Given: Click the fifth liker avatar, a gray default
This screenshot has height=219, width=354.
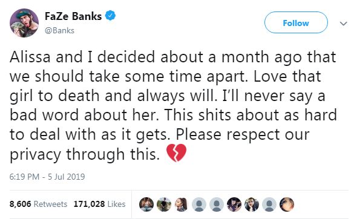Looking at the screenshot, I should (x=217, y=204).
